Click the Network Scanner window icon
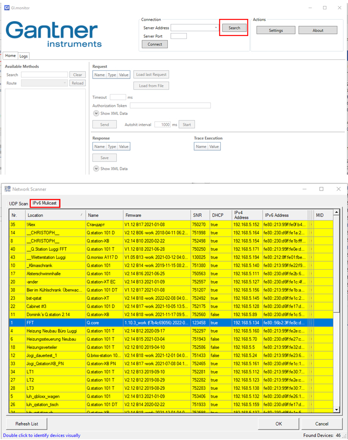The width and height of the screenshot is (348, 440). (7, 189)
